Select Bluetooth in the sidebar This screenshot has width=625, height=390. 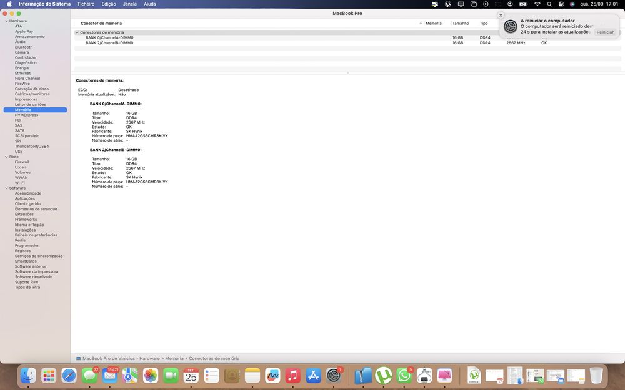coord(24,47)
